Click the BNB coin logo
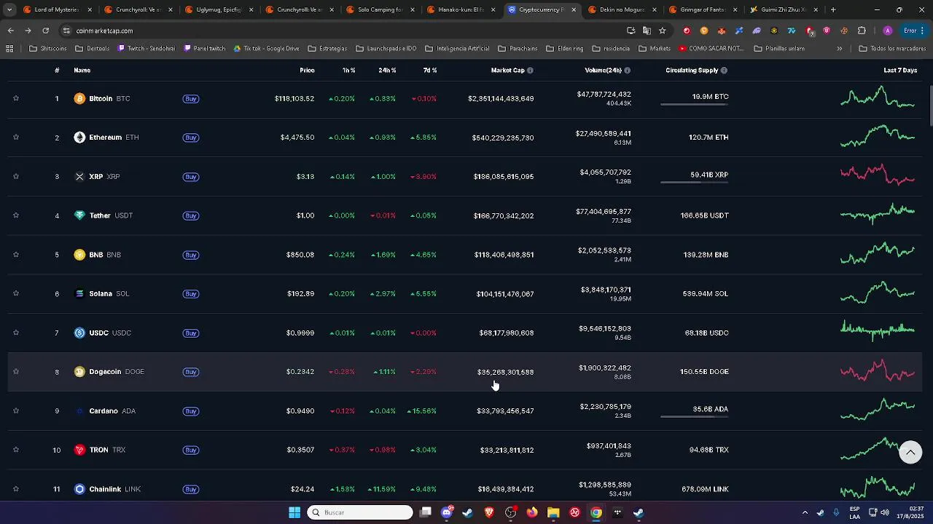 click(x=79, y=255)
